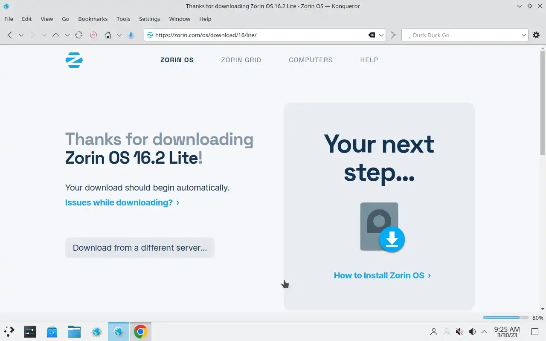Go back with the Back arrow
546x341 pixels.
10,35
